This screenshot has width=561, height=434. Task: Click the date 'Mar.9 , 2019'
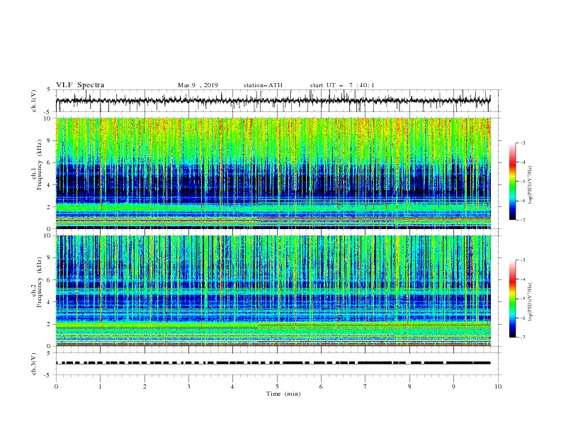click(198, 85)
